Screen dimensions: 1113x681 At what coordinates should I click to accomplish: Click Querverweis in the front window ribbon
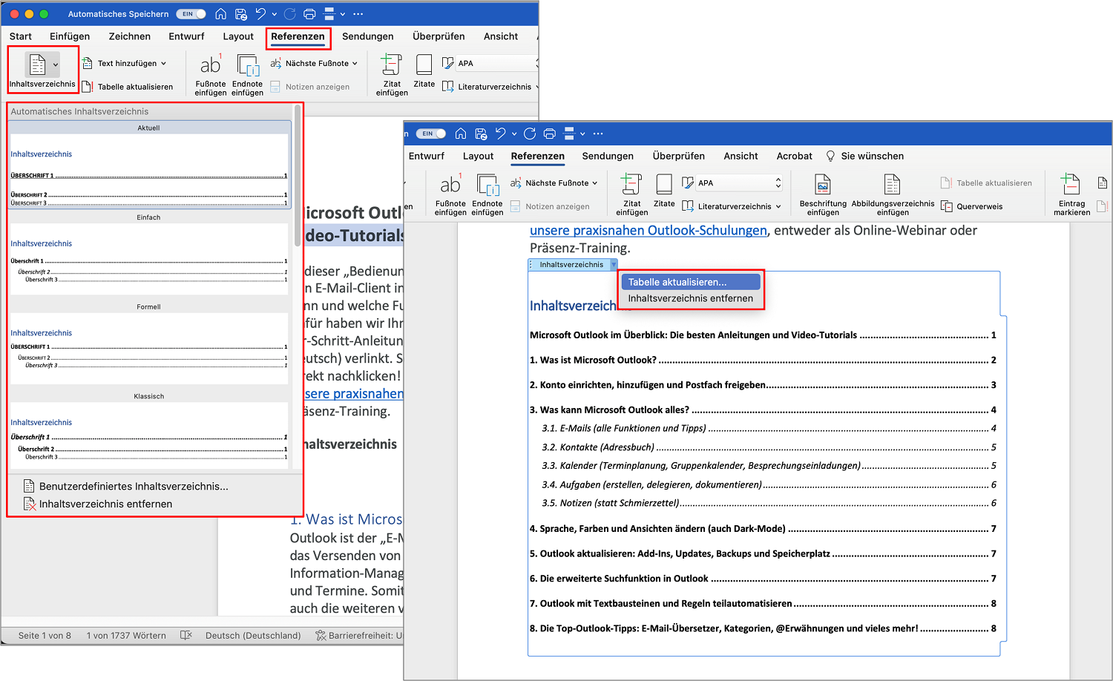coord(971,206)
